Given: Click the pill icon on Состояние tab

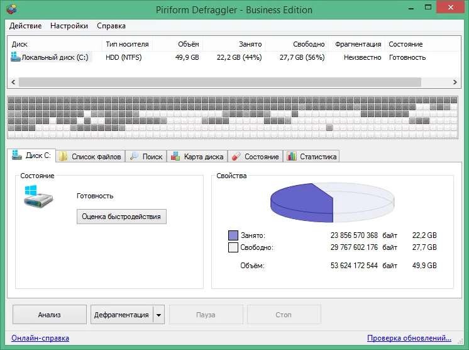Looking at the screenshot, I should [x=236, y=156].
